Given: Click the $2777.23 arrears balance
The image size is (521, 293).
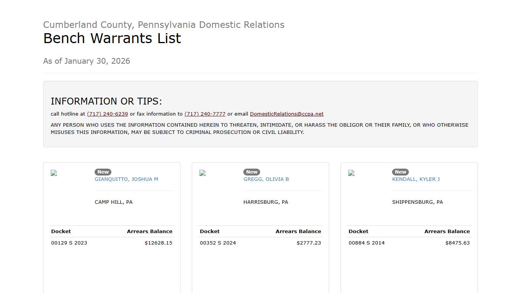Looking at the screenshot, I should coord(309,243).
